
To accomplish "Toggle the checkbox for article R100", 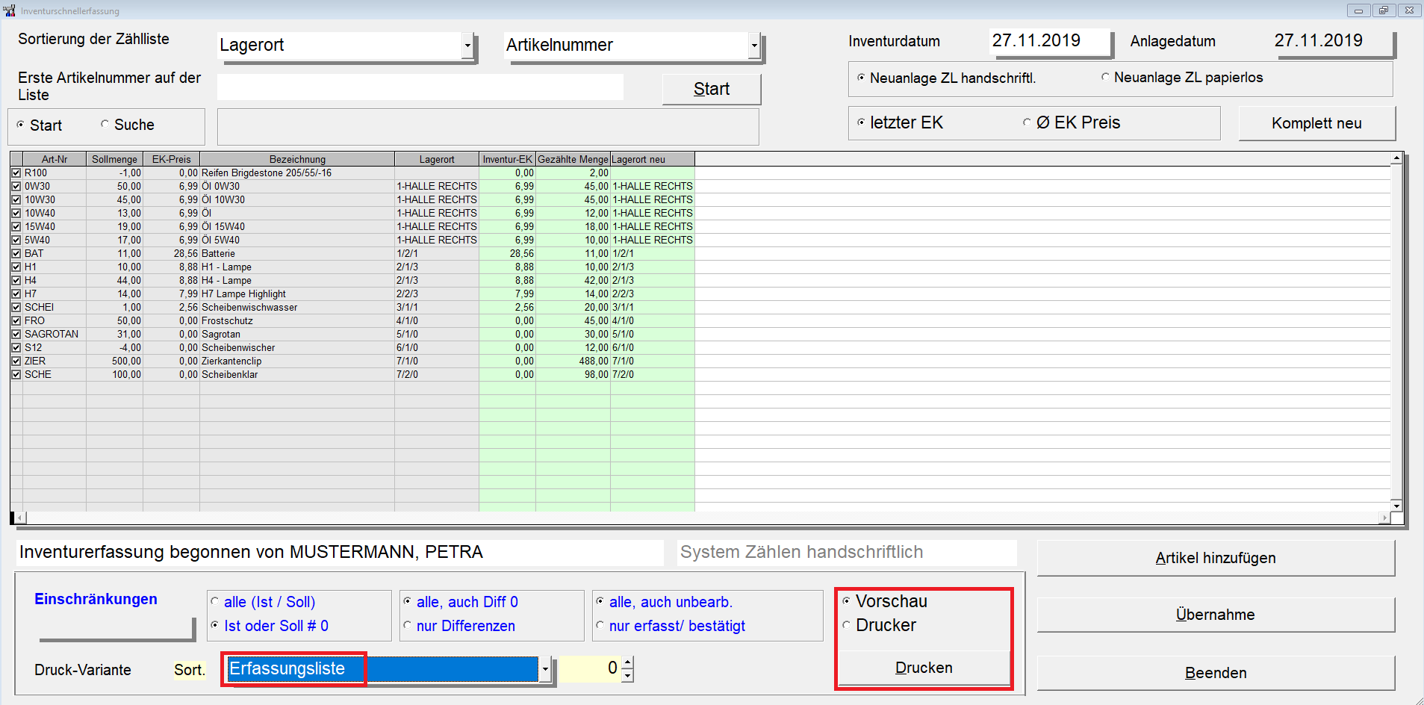I will [x=16, y=173].
